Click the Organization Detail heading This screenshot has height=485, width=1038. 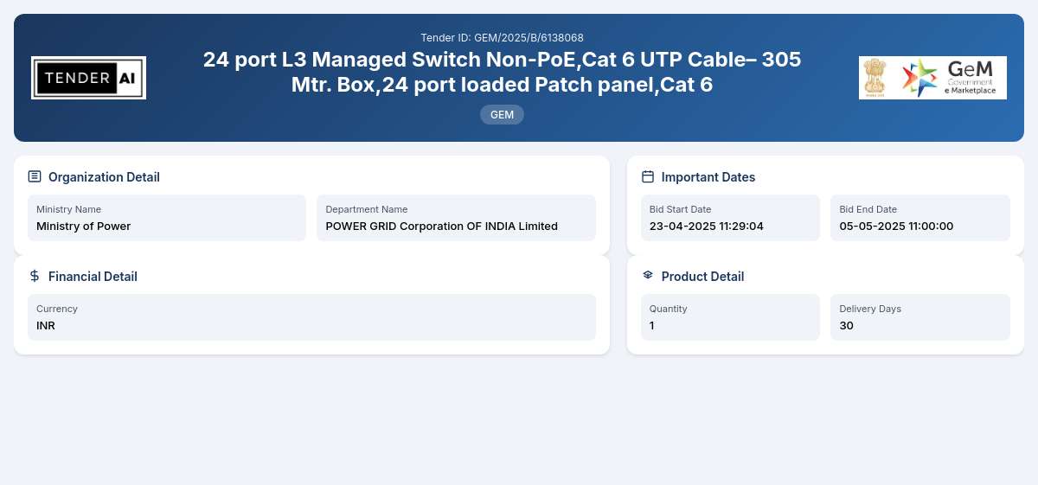click(x=104, y=177)
